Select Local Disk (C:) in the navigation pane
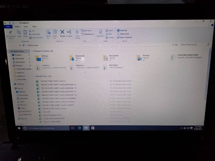 pos(26,111)
